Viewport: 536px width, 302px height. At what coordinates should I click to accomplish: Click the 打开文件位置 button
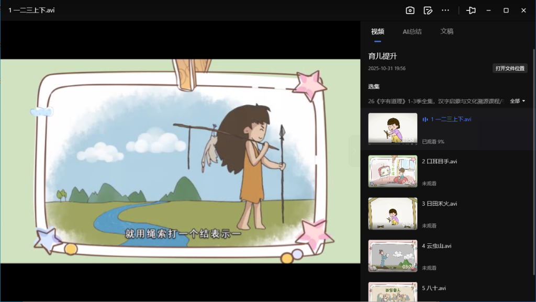coord(510,69)
